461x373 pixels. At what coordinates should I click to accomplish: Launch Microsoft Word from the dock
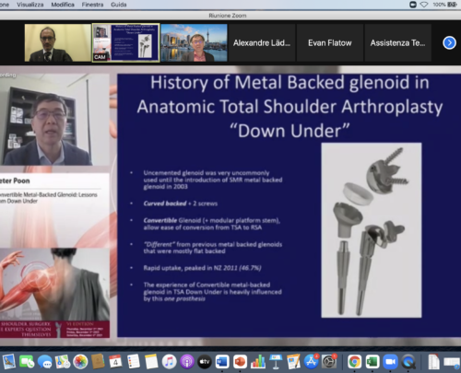pos(222,362)
